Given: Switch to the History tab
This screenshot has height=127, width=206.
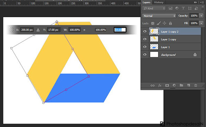Looking at the screenshot, I should 159,2.
